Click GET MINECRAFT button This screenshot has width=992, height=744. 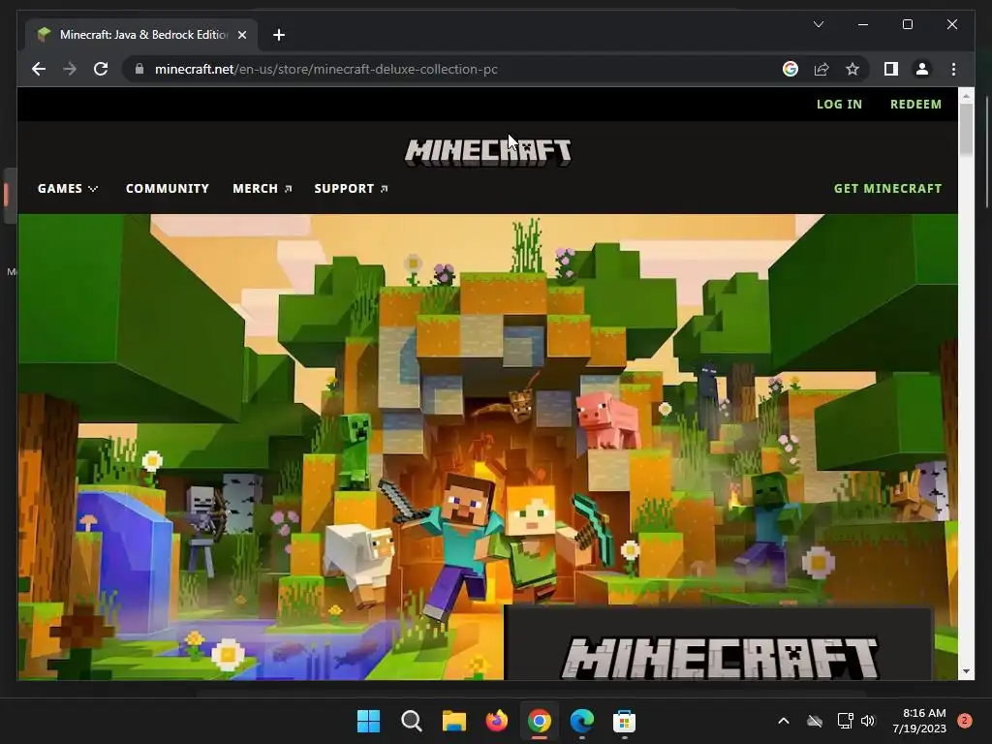[x=887, y=189]
